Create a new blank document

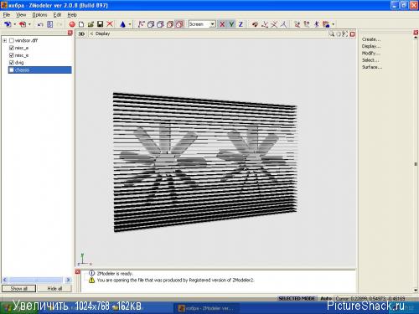click(x=81, y=24)
